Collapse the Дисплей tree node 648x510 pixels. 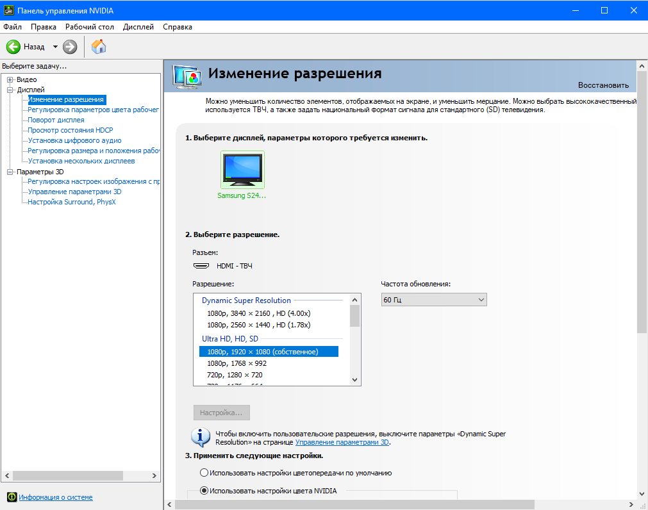10,90
